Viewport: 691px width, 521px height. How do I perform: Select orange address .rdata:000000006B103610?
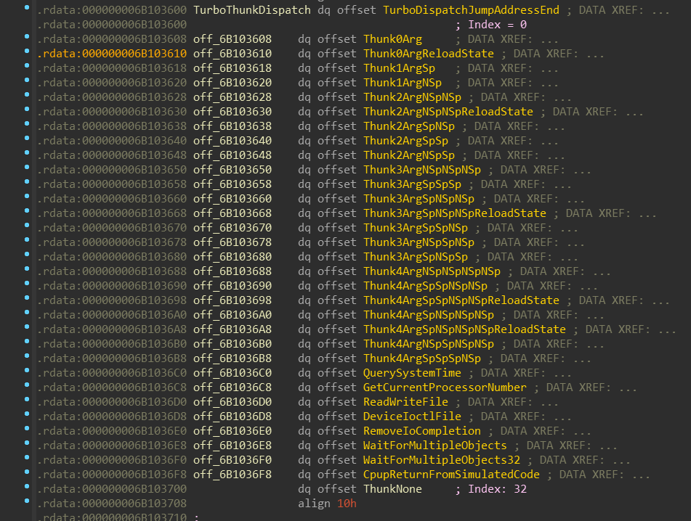[111, 53]
